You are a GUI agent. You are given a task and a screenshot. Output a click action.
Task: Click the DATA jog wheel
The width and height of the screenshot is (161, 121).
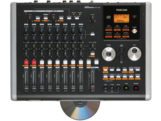click(134, 54)
